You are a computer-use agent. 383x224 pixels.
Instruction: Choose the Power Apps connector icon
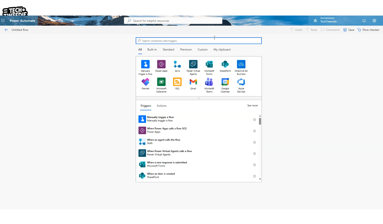pos(161,64)
